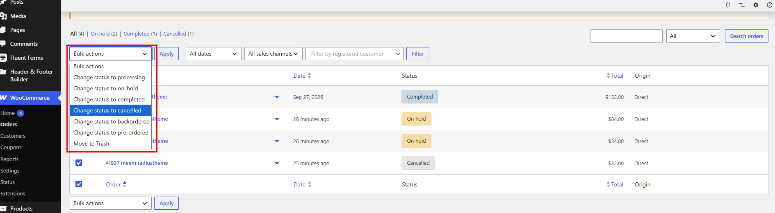The image size is (775, 213).
Task: Sort by Date arrows in table header
Action: pyautogui.click(x=310, y=76)
